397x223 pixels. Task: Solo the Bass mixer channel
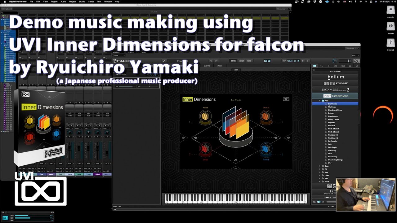tap(79, 113)
